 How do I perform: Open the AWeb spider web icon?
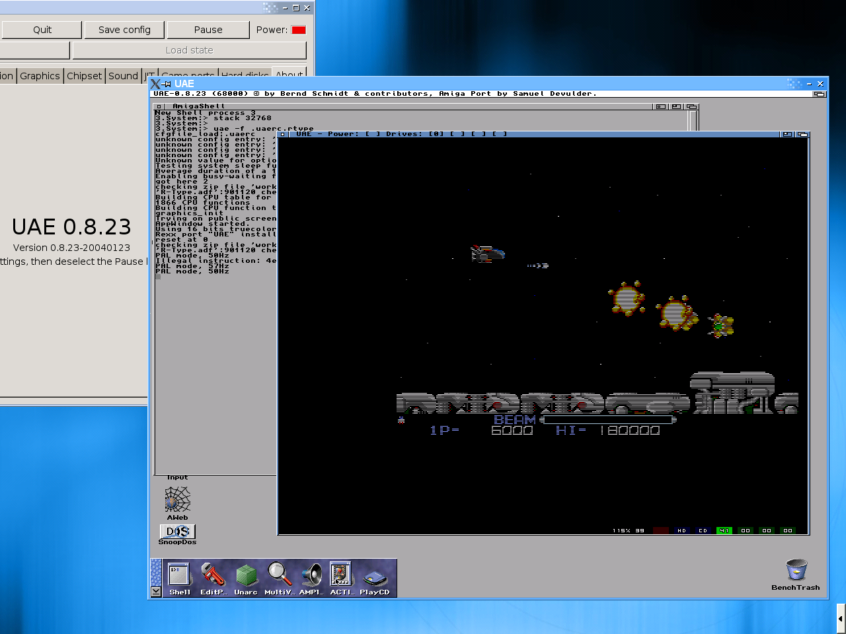[x=177, y=500]
